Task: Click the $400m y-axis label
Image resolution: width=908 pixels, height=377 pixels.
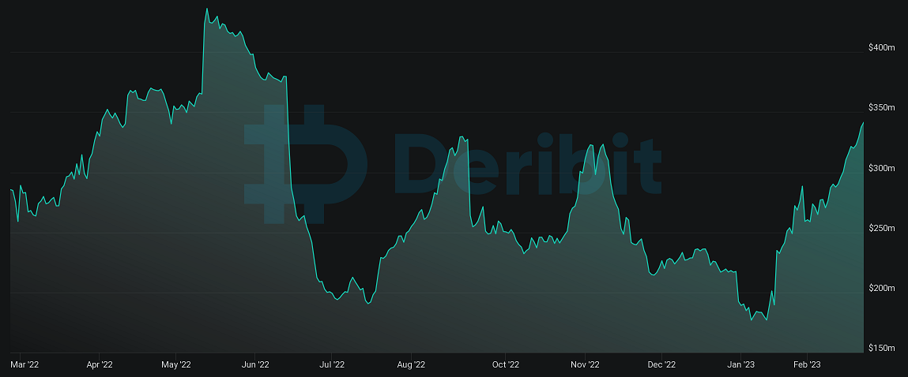Action: click(882, 48)
